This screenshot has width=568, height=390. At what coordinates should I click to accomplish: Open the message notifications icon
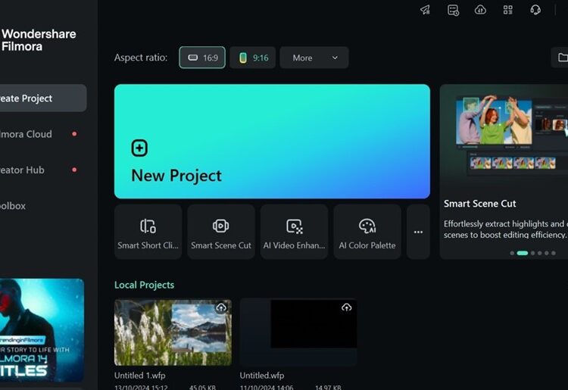pos(453,10)
